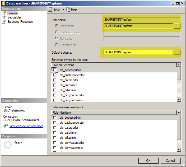
Task: Click the Role Members column header
Action: point(114,113)
